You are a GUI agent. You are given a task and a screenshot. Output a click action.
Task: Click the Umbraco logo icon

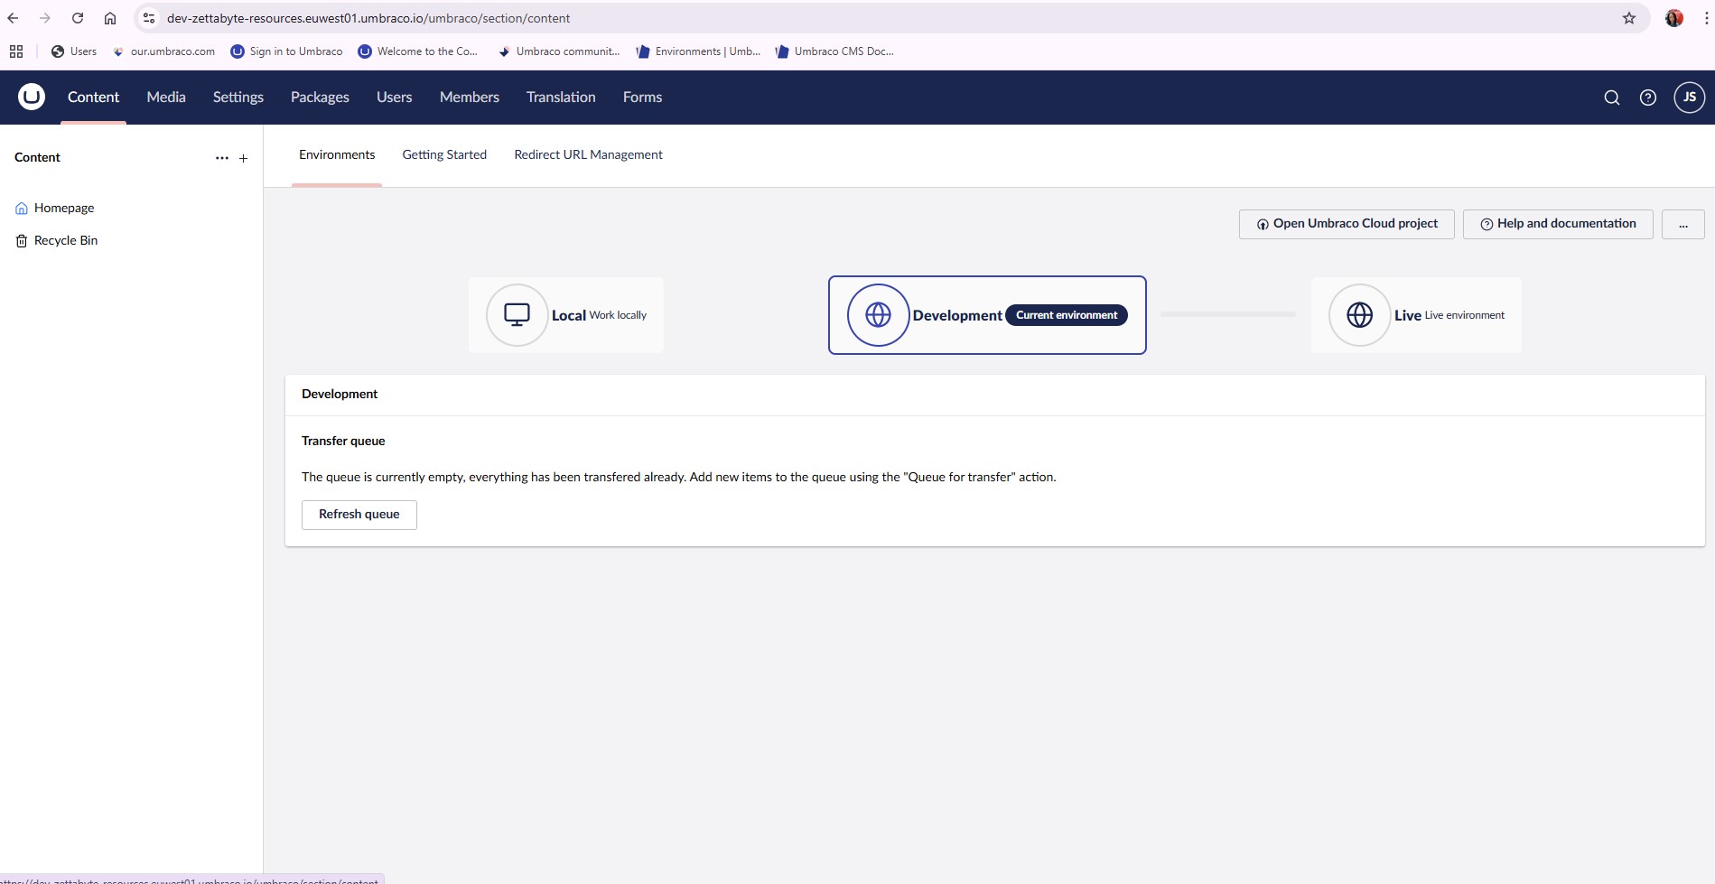point(32,97)
